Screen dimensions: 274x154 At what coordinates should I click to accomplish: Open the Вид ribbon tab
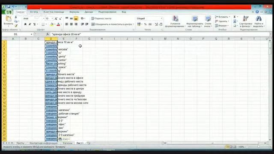point(124,12)
